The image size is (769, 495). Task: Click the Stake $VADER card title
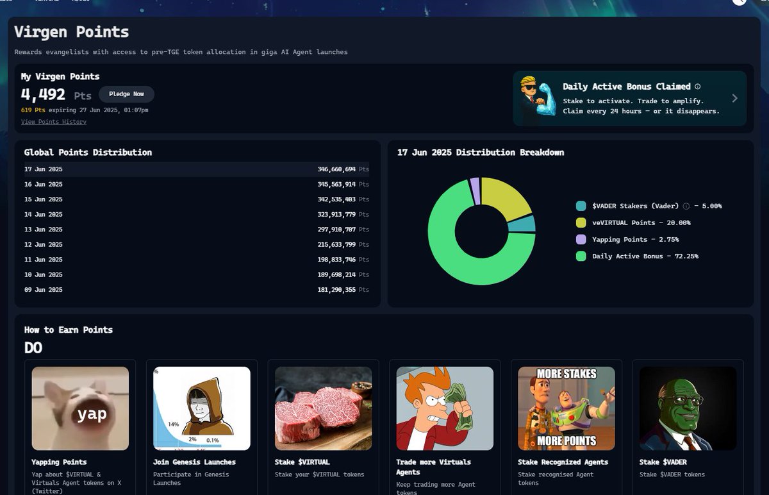(x=663, y=462)
